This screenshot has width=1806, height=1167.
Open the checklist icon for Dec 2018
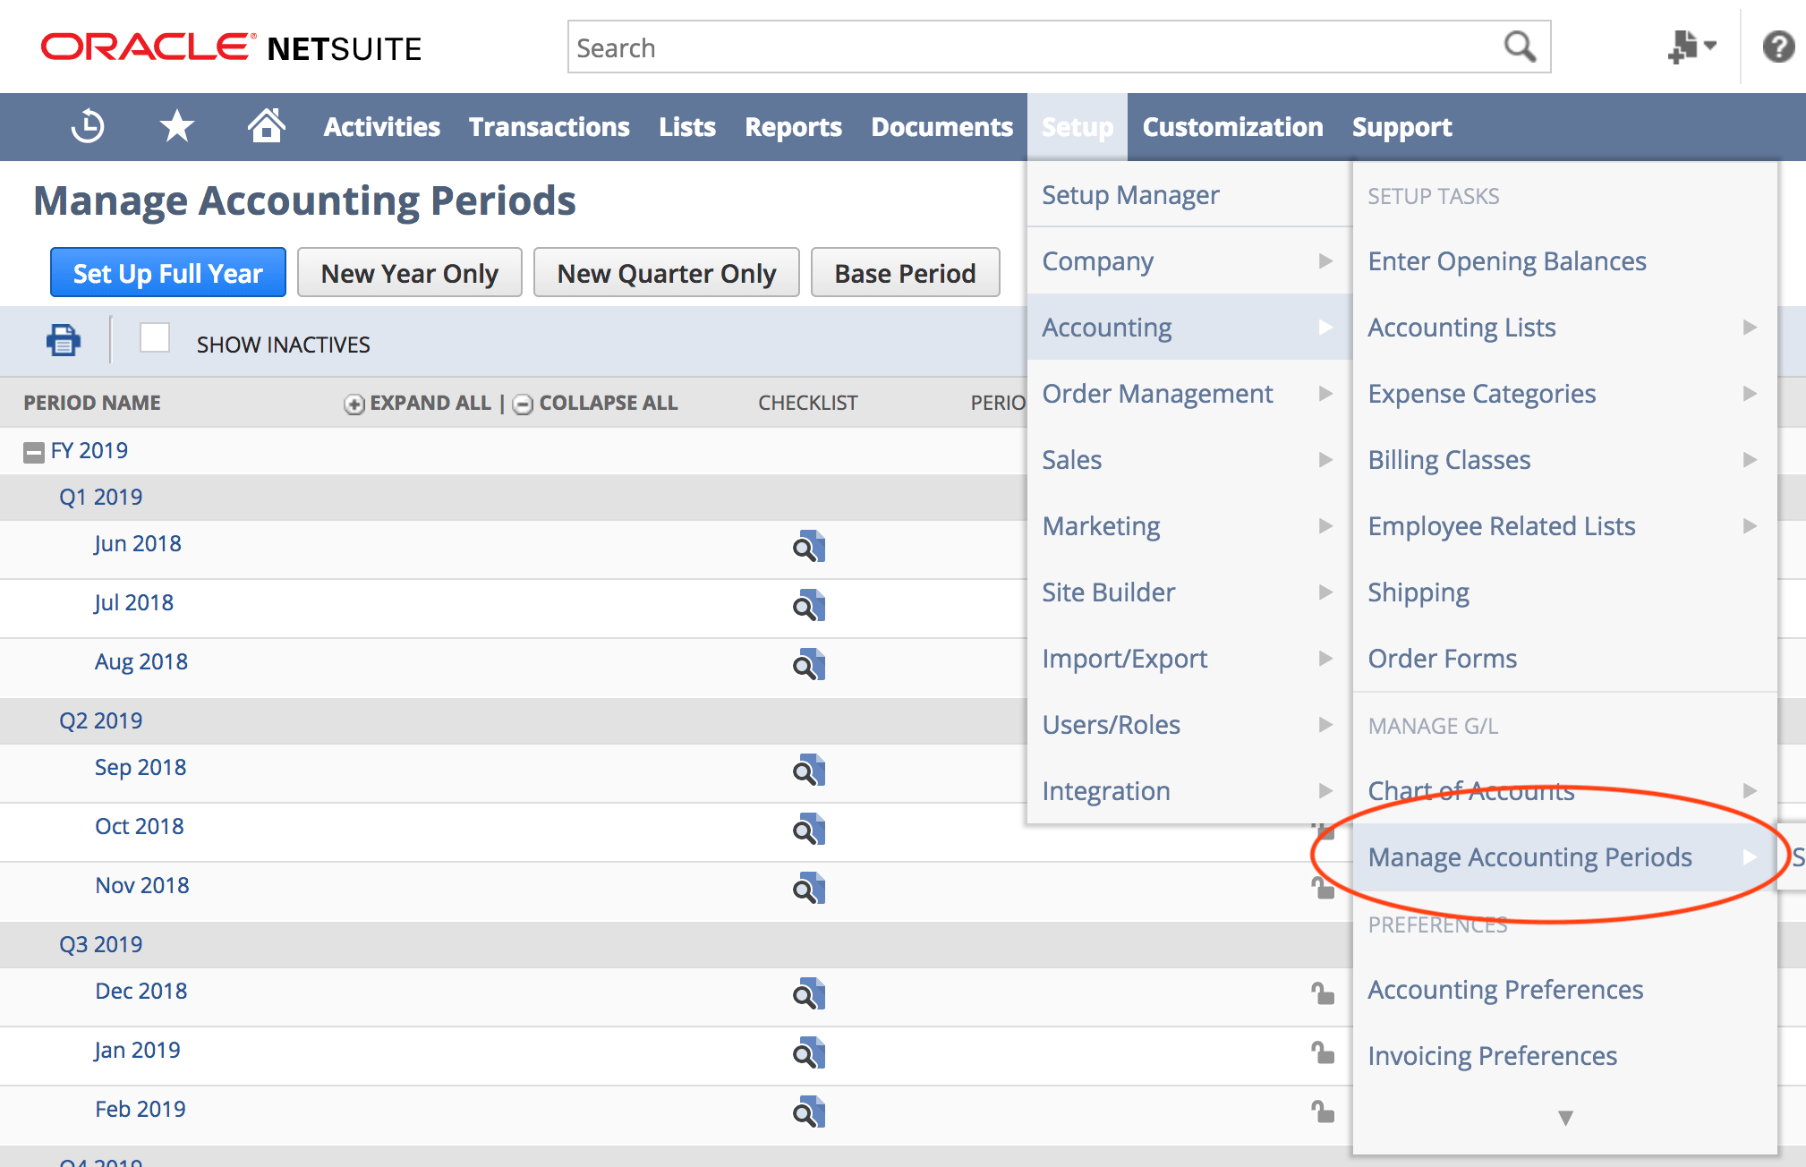click(x=808, y=993)
